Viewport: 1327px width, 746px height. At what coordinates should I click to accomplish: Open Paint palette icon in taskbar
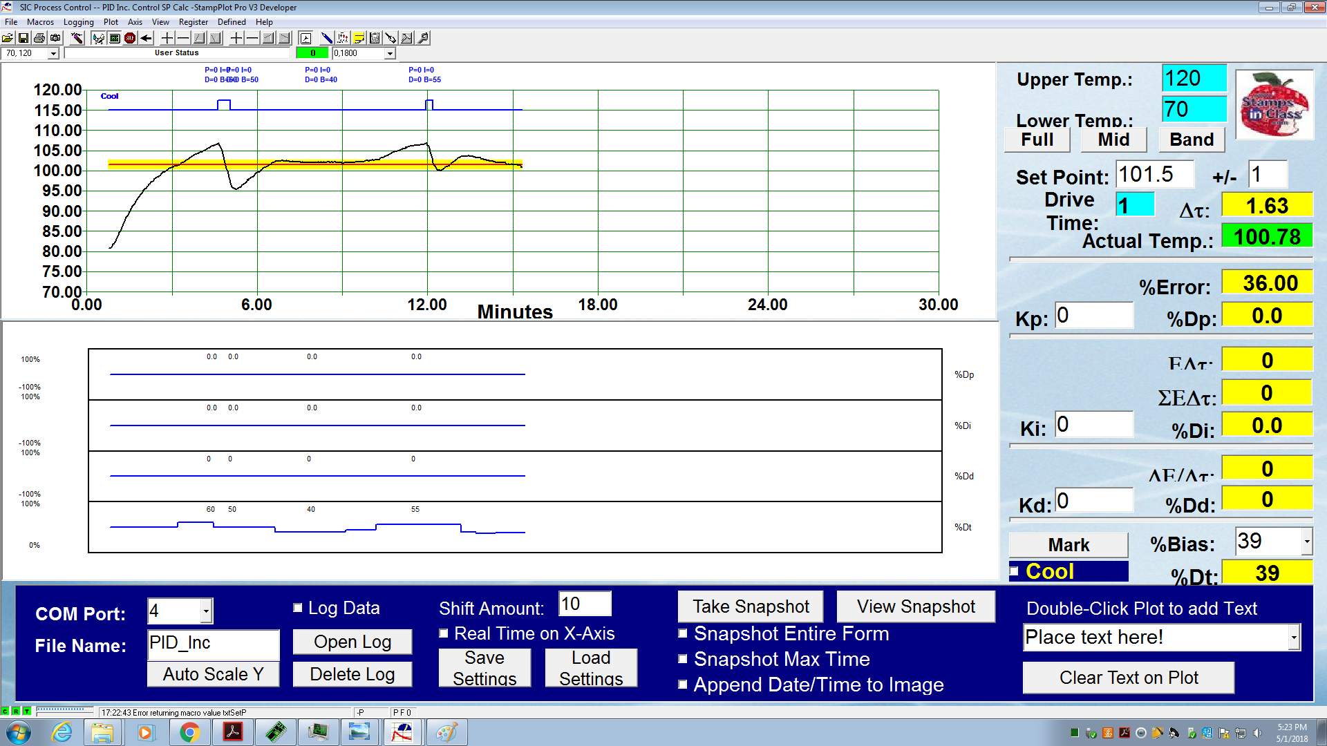[446, 732]
